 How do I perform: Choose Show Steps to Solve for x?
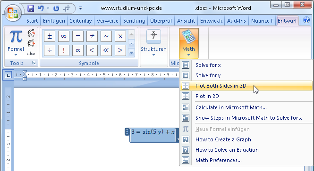pyautogui.click(x=246, y=118)
